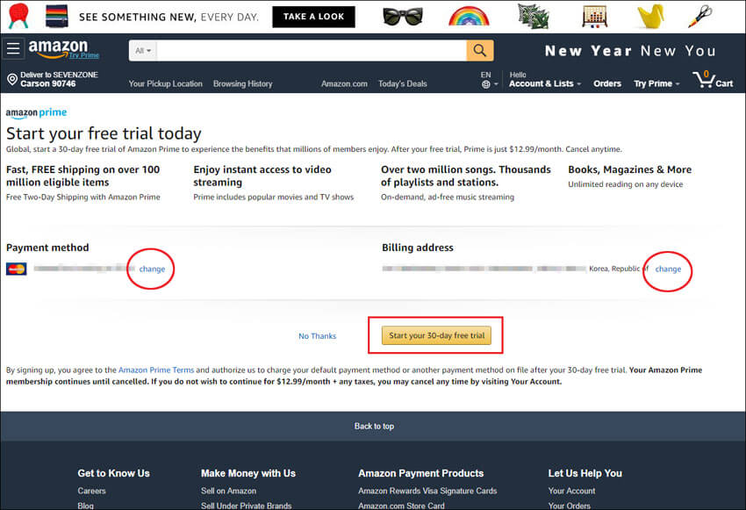Screen dimensions: 746x510
Task: Open the Careers footer link
Action: pyautogui.click(x=92, y=491)
